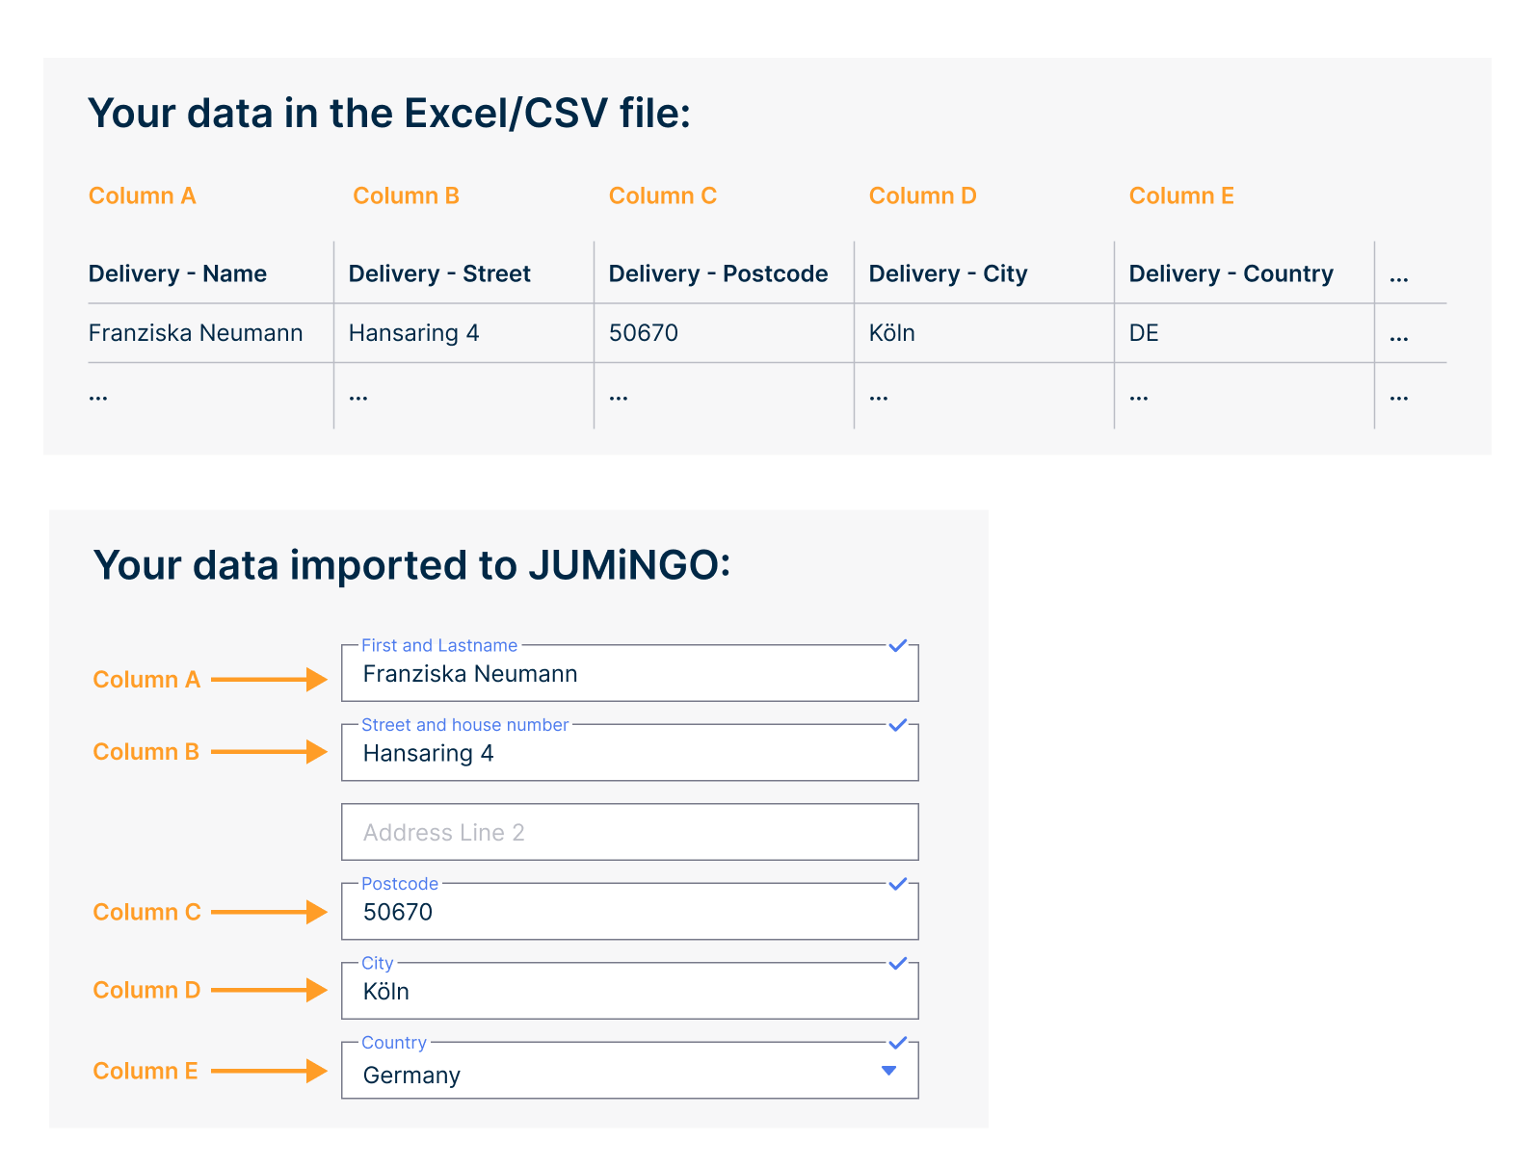
Task: Select the Delivery - Street table header
Action: click(439, 273)
